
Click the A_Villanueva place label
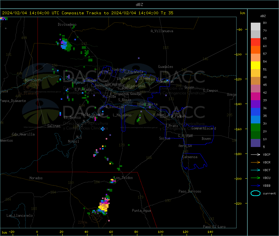(162, 31)
